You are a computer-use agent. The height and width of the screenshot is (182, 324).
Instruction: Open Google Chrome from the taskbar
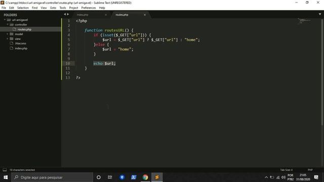point(145,177)
